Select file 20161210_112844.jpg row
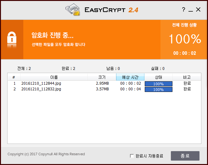This screenshot has height=165, width=208. [104, 83]
